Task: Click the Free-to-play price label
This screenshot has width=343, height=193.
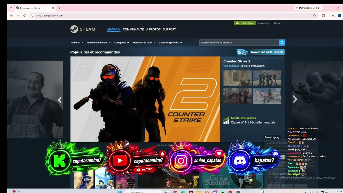Action: [272, 137]
